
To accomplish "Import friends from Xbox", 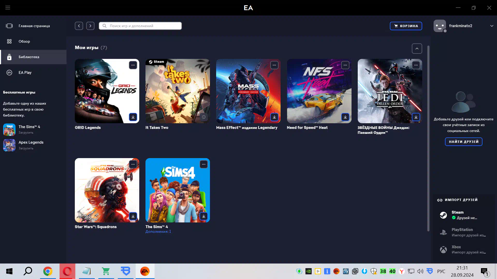I will click(x=464, y=250).
